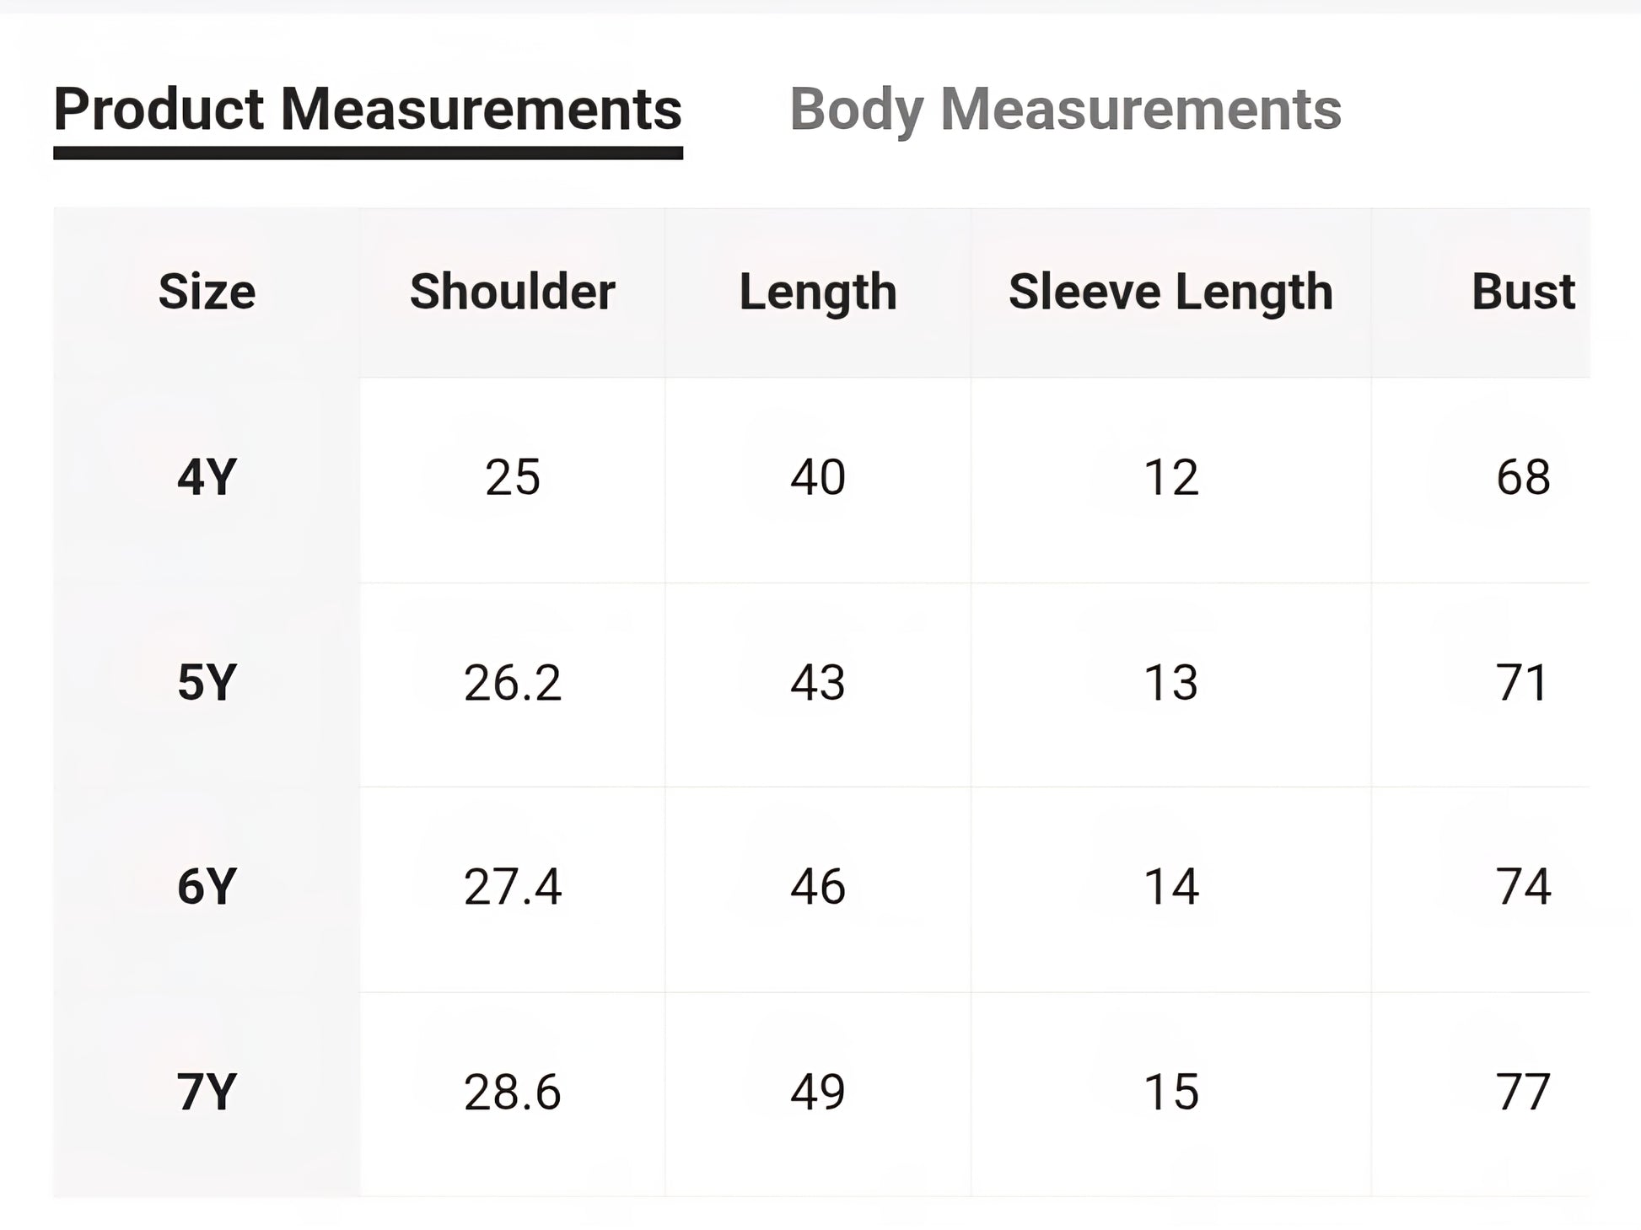The width and height of the screenshot is (1641, 1230).
Task: Click the 68 bust value cell
Action: (x=1522, y=477)
